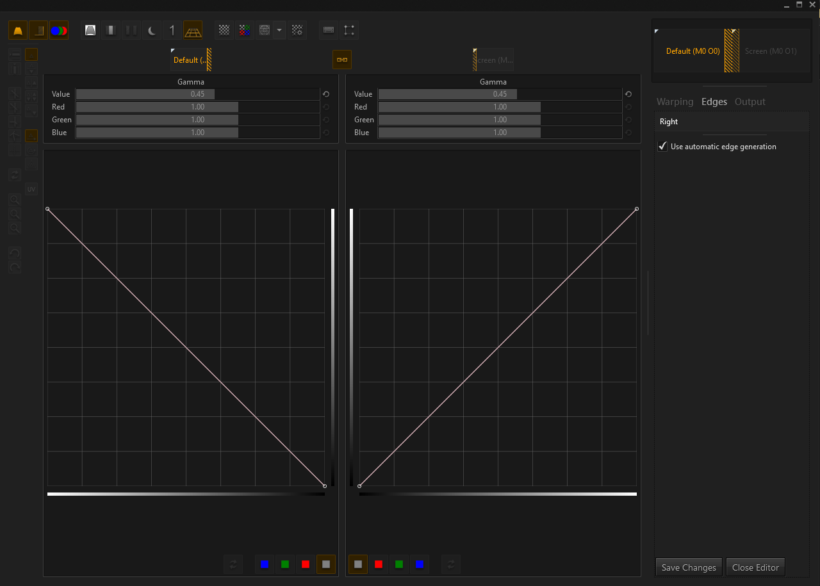Click the four-corner points toolbar icon
The height and width of the screenshot is (586, 820).
tap(349, 30)
